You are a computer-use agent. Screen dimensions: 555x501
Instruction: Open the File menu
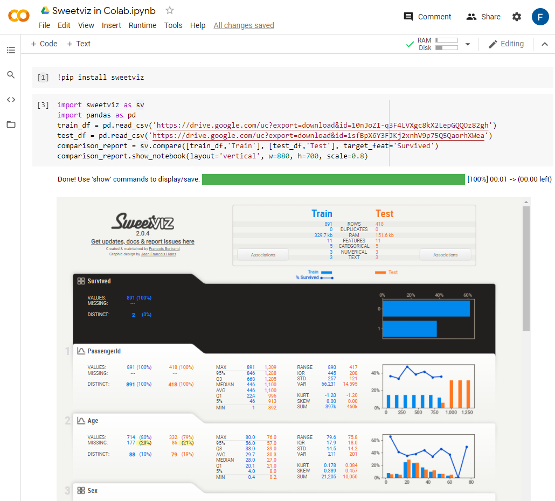(x=44, y=25)
